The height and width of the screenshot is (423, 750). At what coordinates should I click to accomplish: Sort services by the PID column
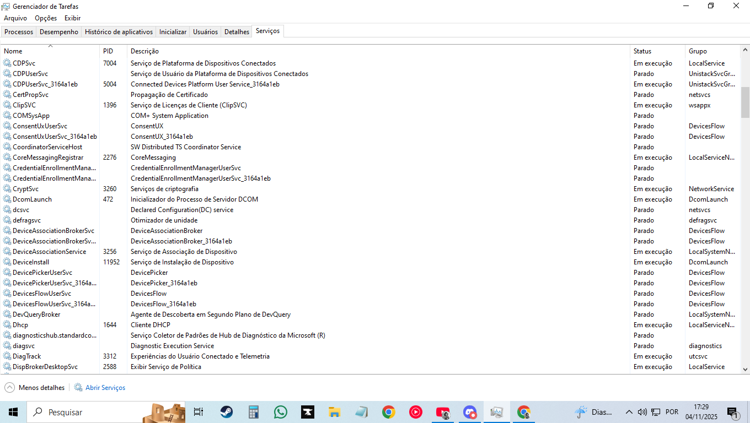point(113,51)
